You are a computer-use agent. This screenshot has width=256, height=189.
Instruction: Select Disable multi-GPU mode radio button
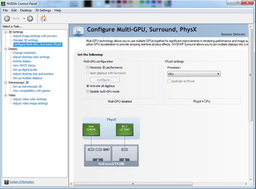[x=88, y=91]
